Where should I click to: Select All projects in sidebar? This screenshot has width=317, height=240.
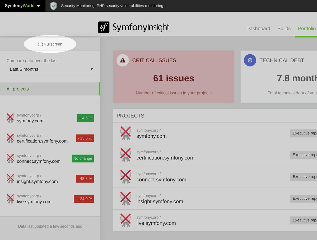pyautogui.click(x=50, y=89)
